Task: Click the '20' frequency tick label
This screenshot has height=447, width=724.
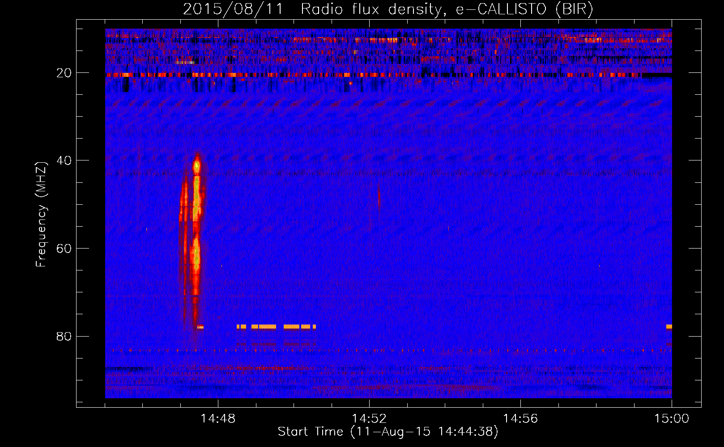Action: (64, 73)
